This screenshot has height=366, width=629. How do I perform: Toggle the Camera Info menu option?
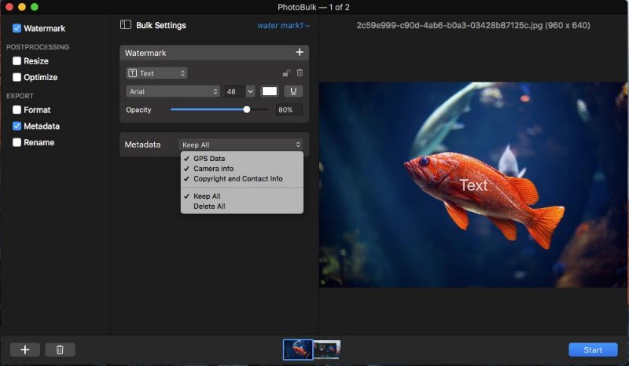point(242,168)
